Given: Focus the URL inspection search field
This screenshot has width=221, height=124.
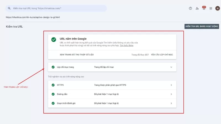Looking at the screenshot, I should (56, 8).
